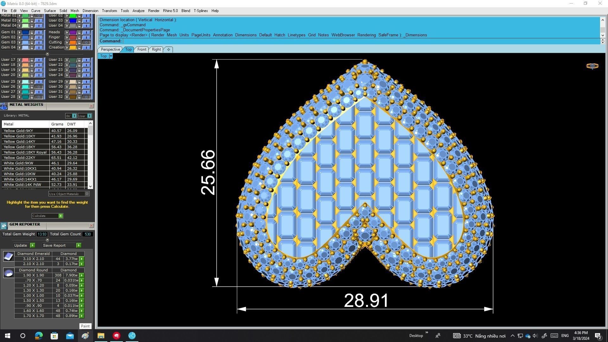Open the Dimension menu

(x=90, y=11)
